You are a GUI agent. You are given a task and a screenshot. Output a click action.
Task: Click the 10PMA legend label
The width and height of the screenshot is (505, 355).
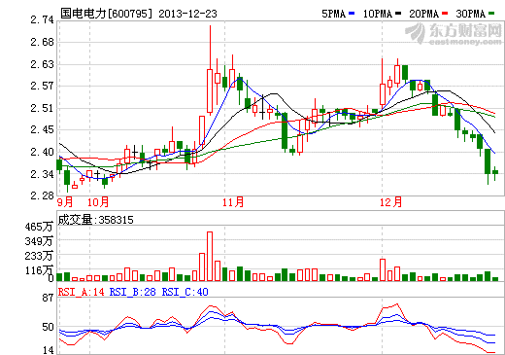pyautogui.click(x=378, y=14)
